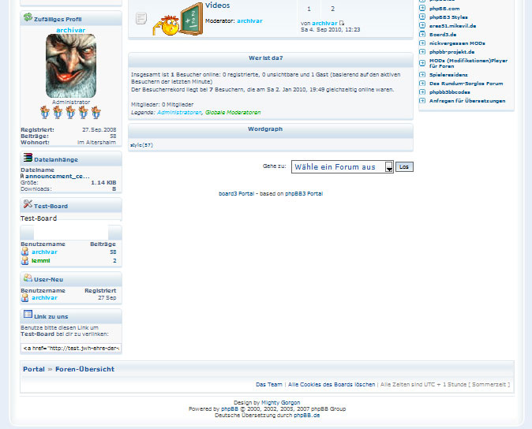This screenshot has height=429, width=532.
Task: Click the Test-Board tools icon
Action: pos(28,205)
